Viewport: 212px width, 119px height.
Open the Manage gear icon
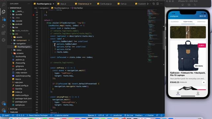pyautogui.click(x=4, y=110)
